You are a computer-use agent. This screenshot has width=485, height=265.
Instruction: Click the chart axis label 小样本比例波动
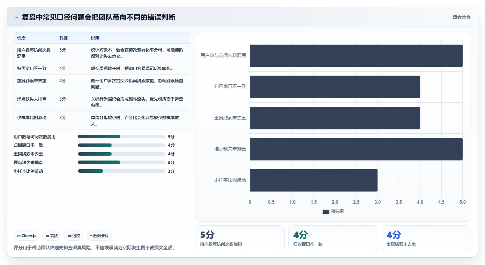point(230,180)
